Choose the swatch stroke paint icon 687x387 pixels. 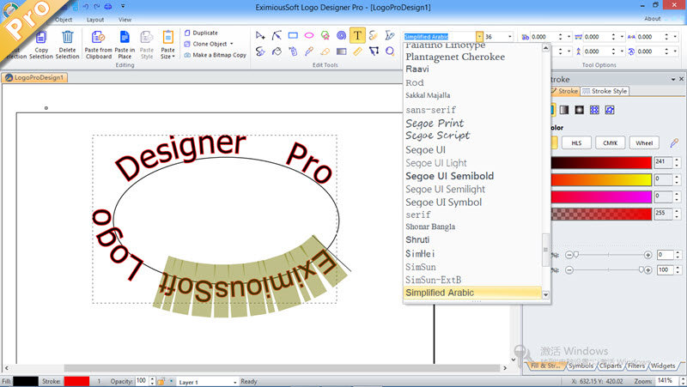pos(610,110)
